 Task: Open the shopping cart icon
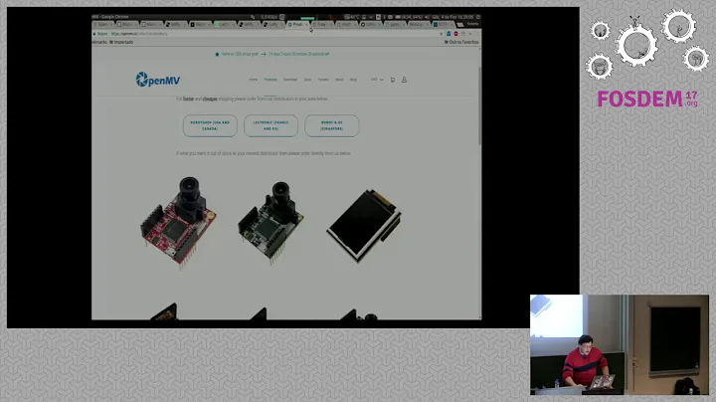[x=392, y=80]
